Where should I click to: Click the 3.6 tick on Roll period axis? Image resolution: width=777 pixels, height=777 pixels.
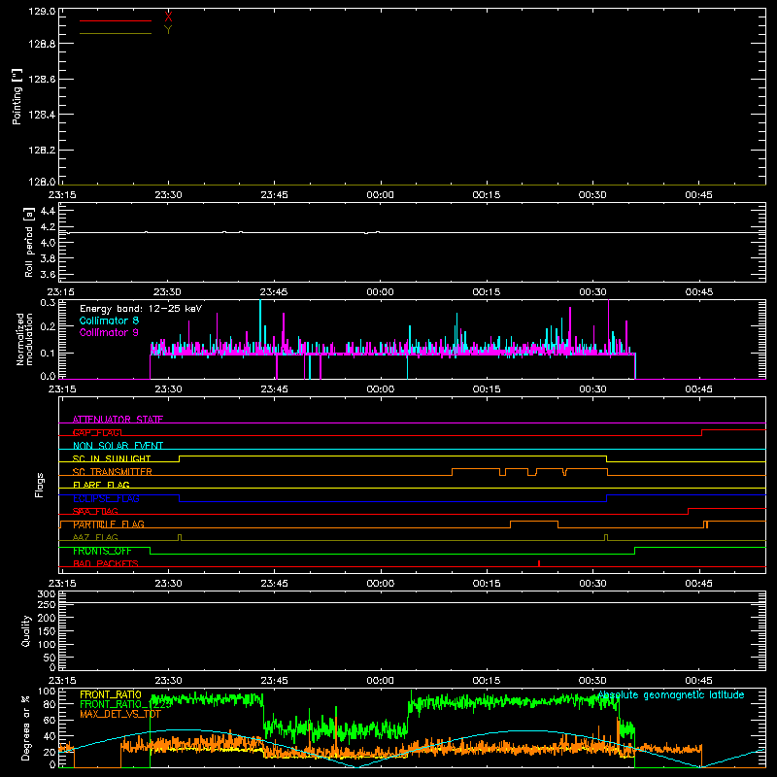click(x=48, y=274)
